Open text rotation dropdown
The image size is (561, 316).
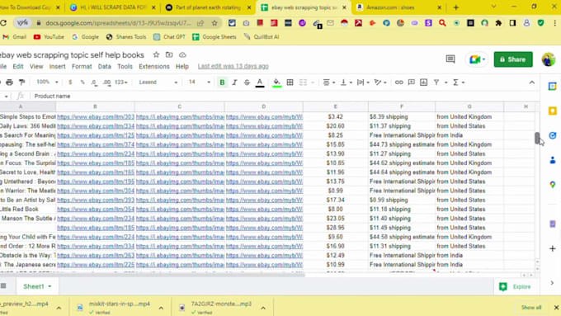[x=380, y=83]
